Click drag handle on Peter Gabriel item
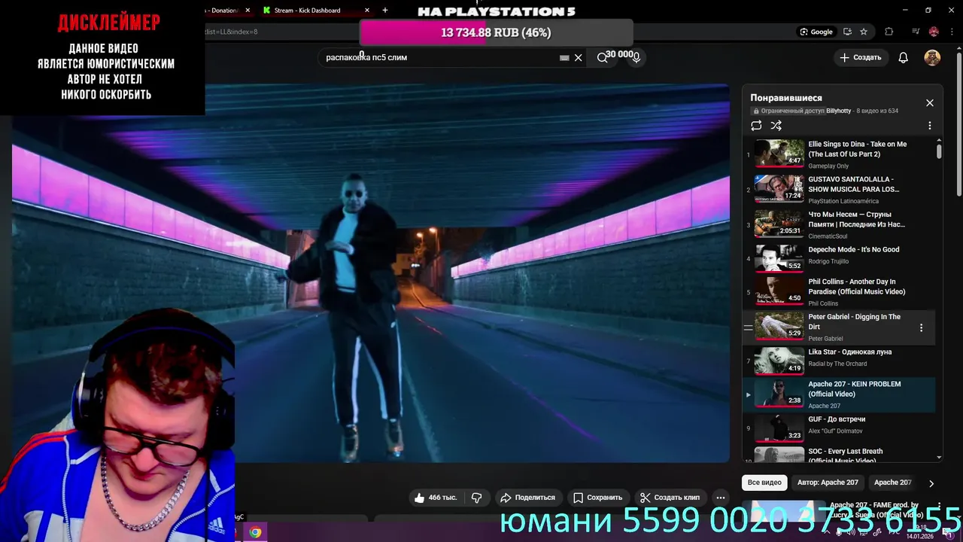 tap(748, 327)
